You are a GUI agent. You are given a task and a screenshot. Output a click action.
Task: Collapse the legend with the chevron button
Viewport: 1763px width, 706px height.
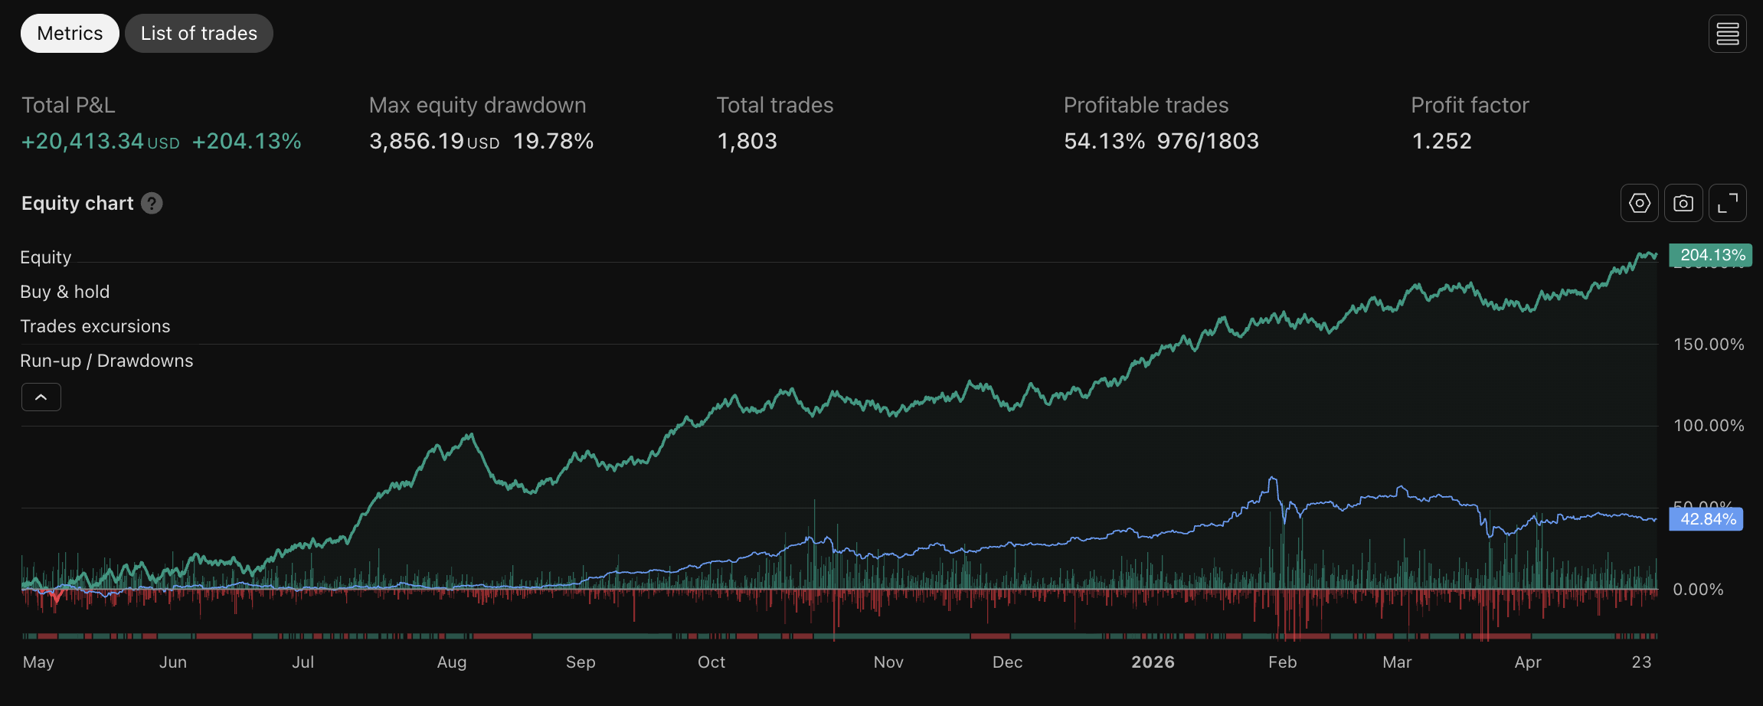click(x=41, y=397)
